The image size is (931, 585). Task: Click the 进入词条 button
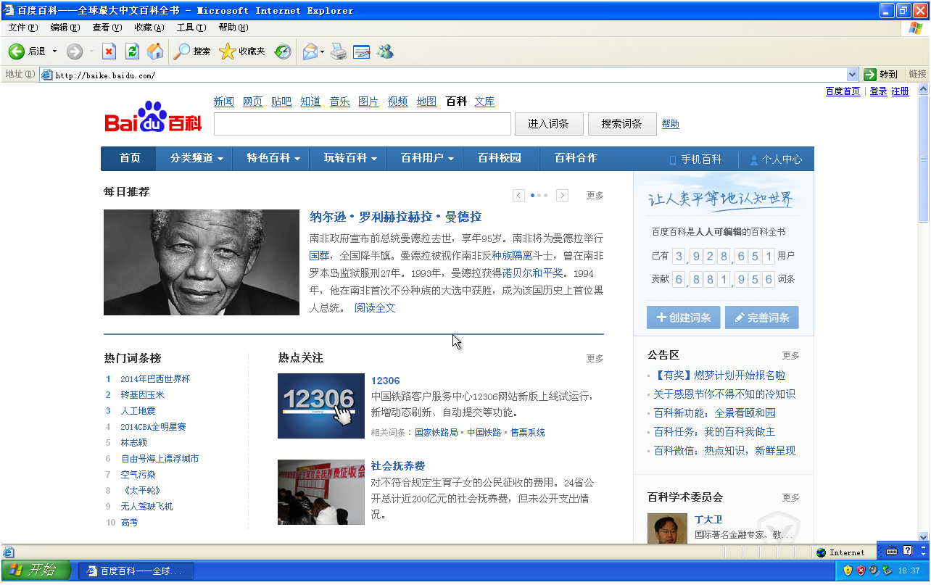[549, 124]
